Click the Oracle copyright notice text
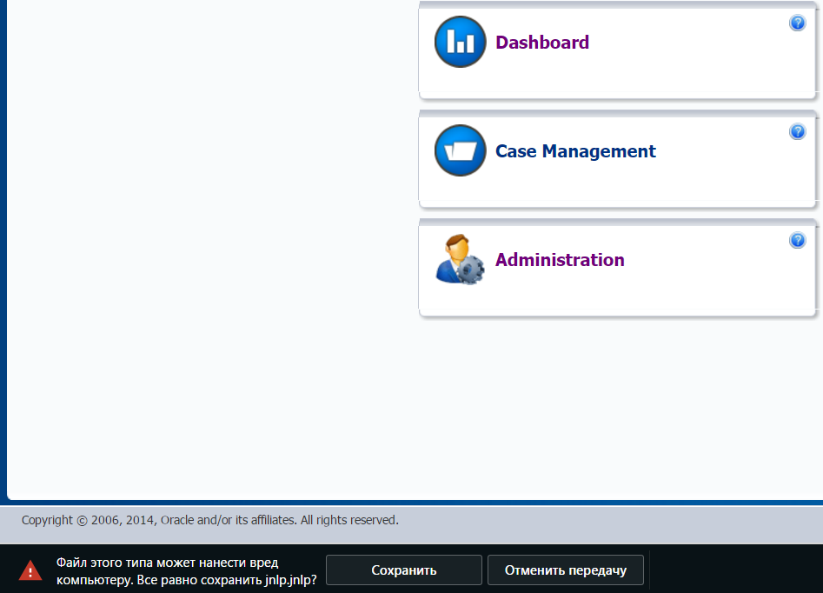 click(x=210, y=520)
